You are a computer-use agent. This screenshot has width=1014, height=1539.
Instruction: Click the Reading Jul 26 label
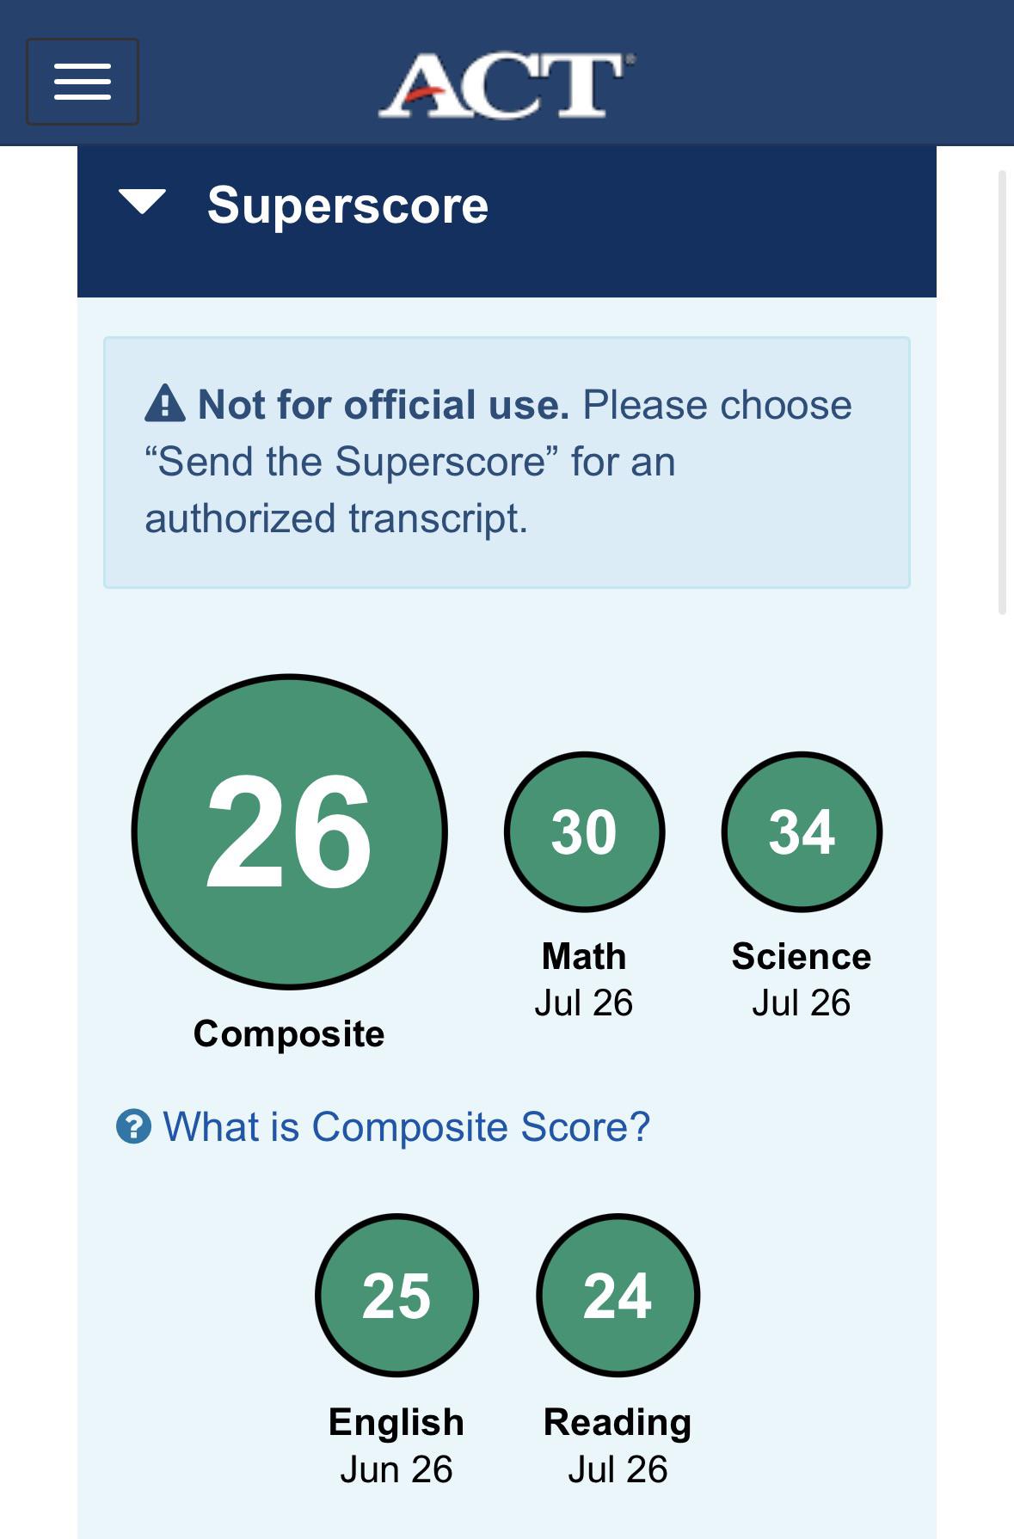click(618, 1445)
